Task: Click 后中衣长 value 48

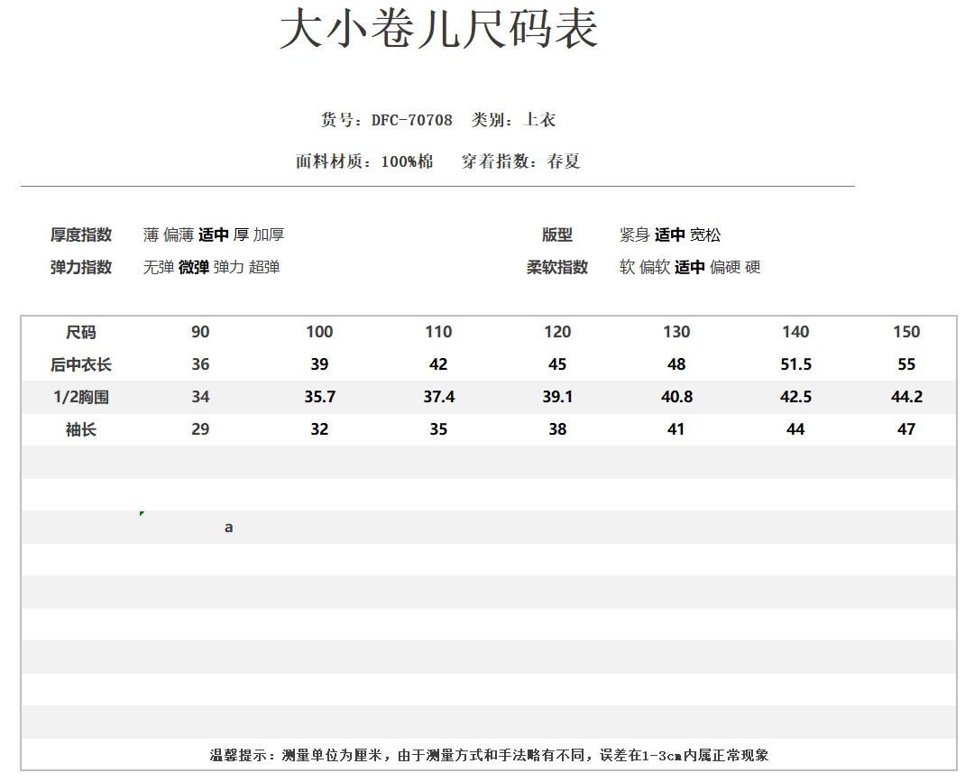Action: coord(676,364)
